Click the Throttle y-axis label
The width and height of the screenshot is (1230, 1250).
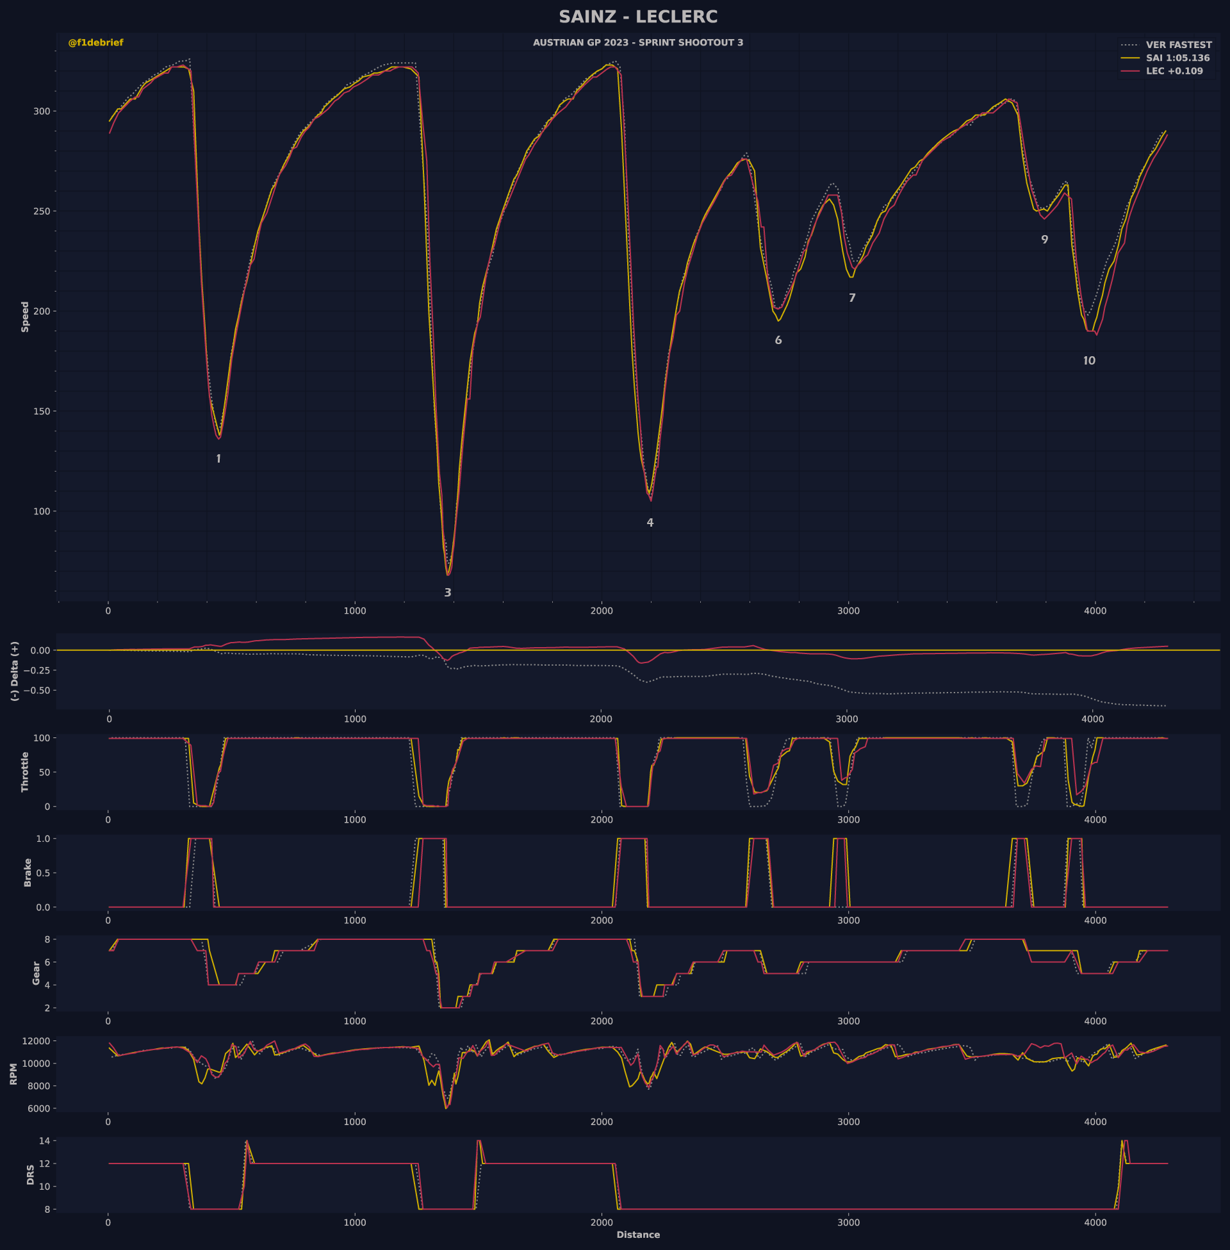tap(25, 771)
